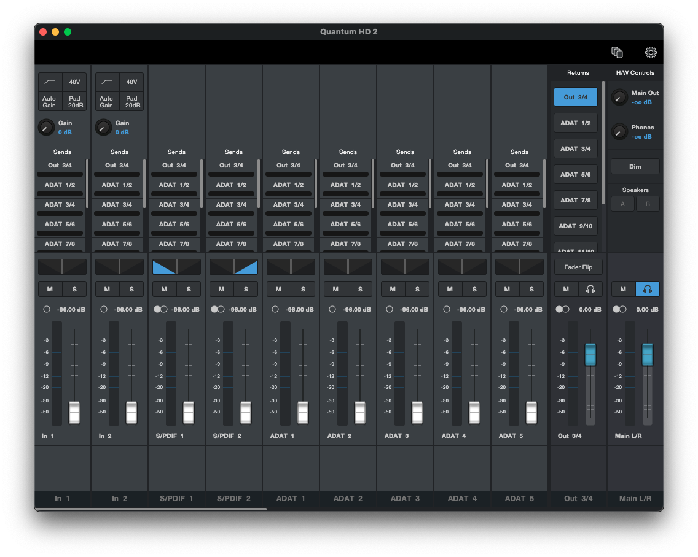The height and width of the screenshot is (557, 698).
Task: Toggle stereo link on S/PDIF 1
Action: pyautogui.click(x=161, y=309)
